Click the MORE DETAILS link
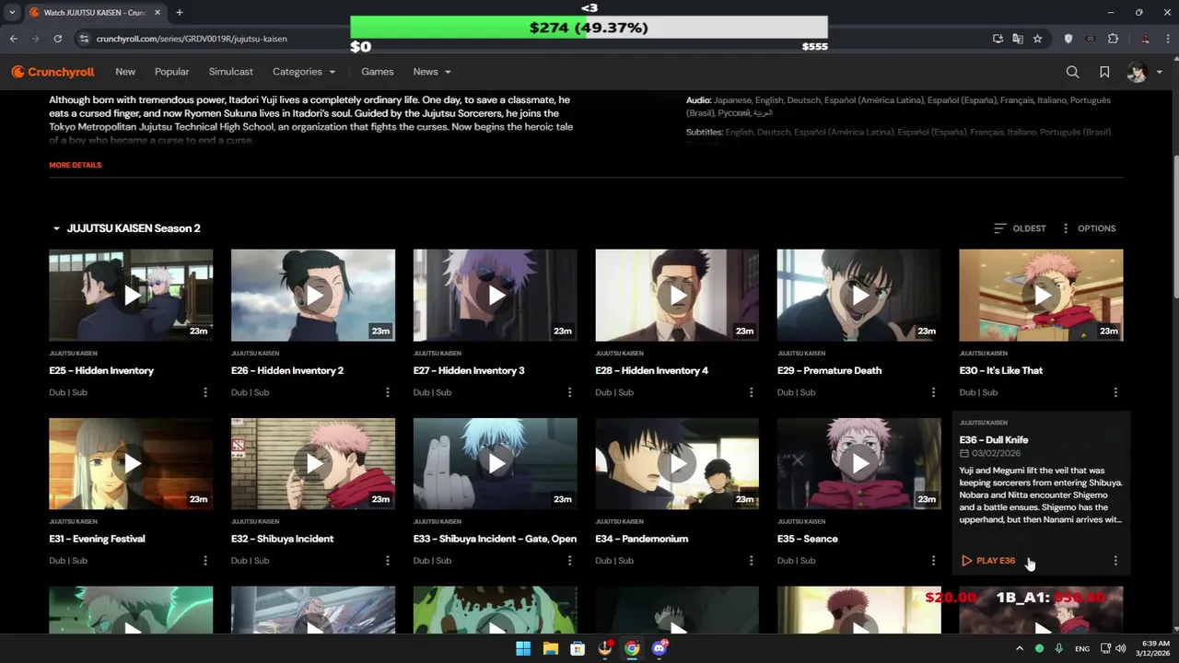 (76, 165)
